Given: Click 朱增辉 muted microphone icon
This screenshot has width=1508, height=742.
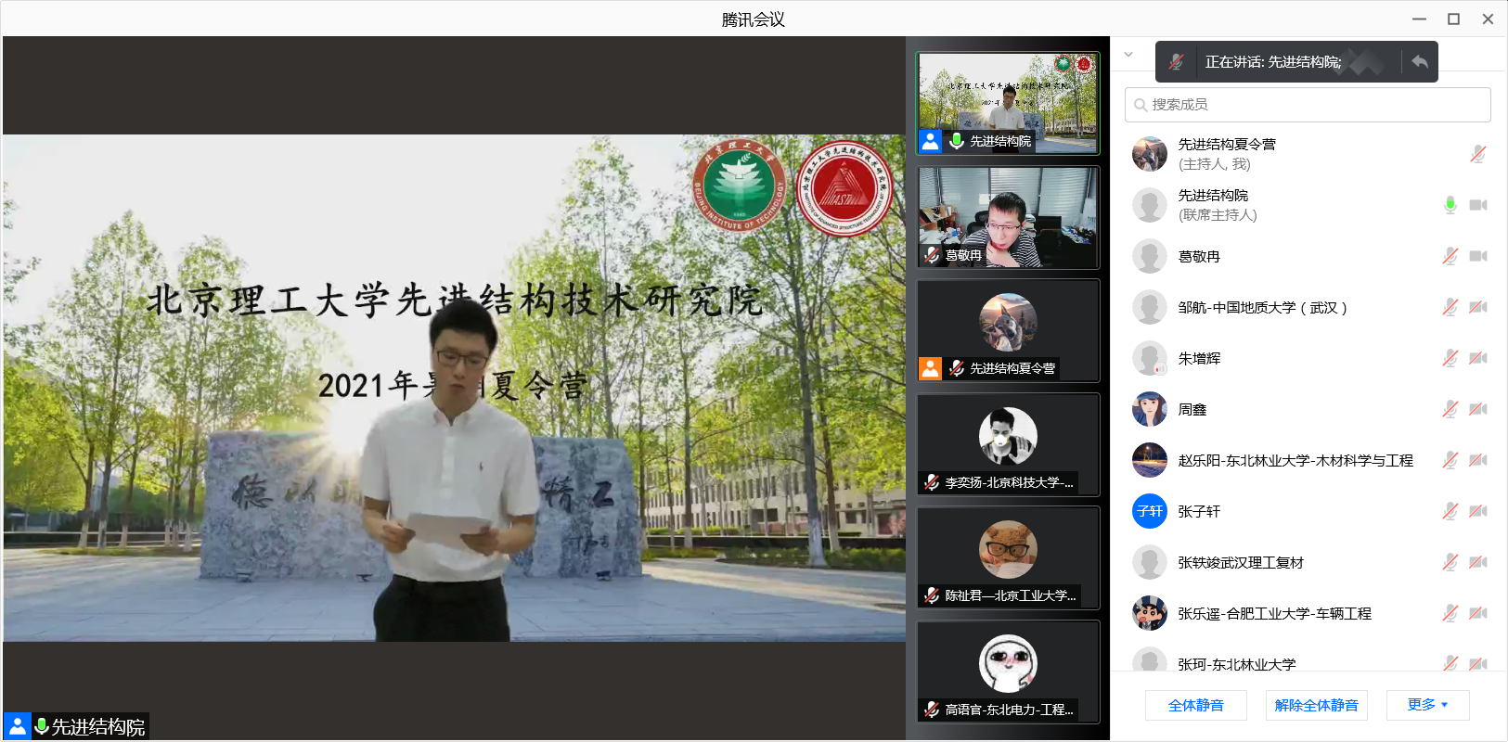Looking at the screenshot, I should tap(1450, 358).
